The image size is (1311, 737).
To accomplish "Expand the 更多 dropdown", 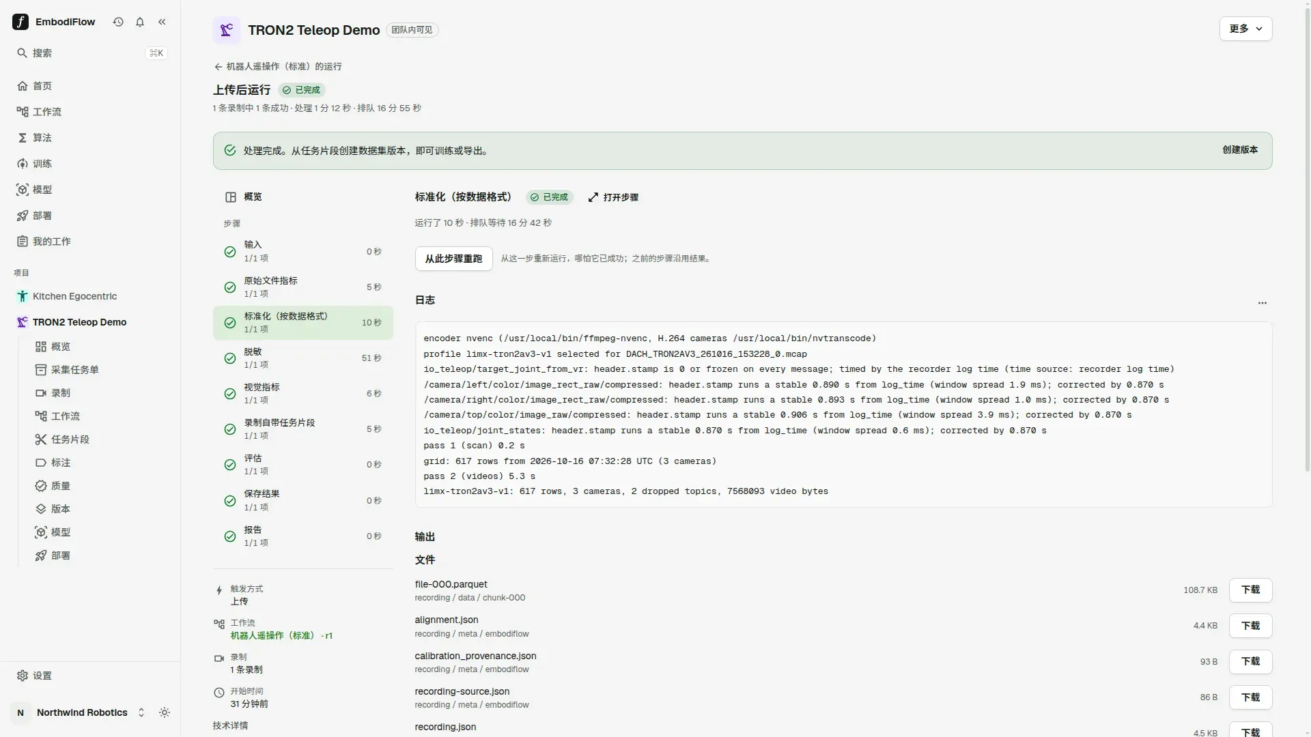I will click(1245, 29).
